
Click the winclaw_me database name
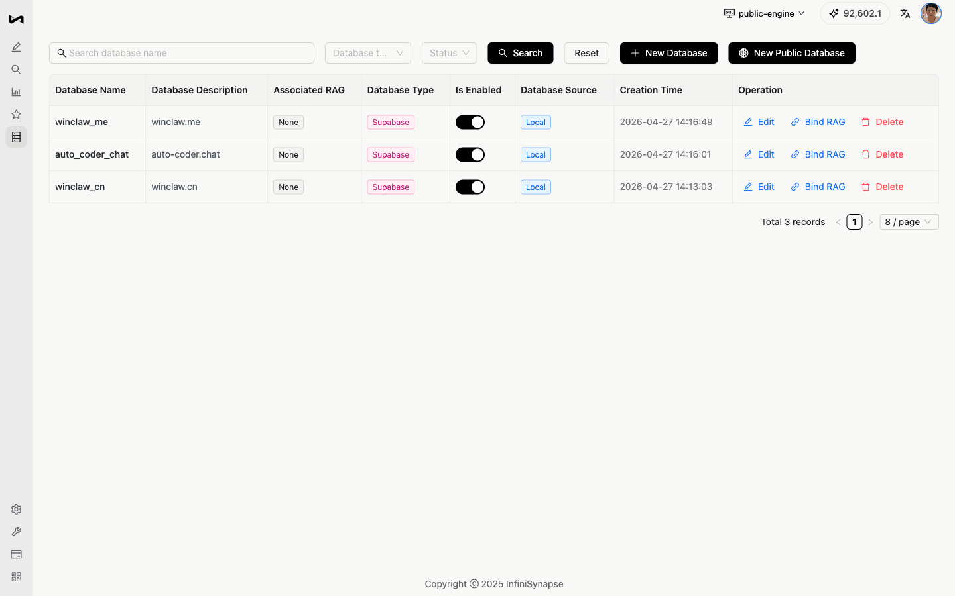tap(82, 122)
